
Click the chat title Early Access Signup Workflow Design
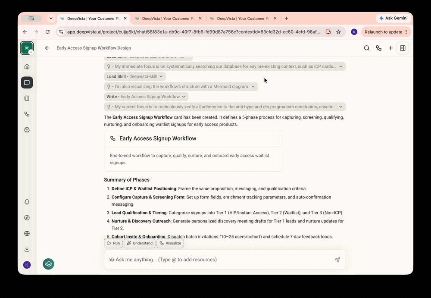(x=94, y=48)
